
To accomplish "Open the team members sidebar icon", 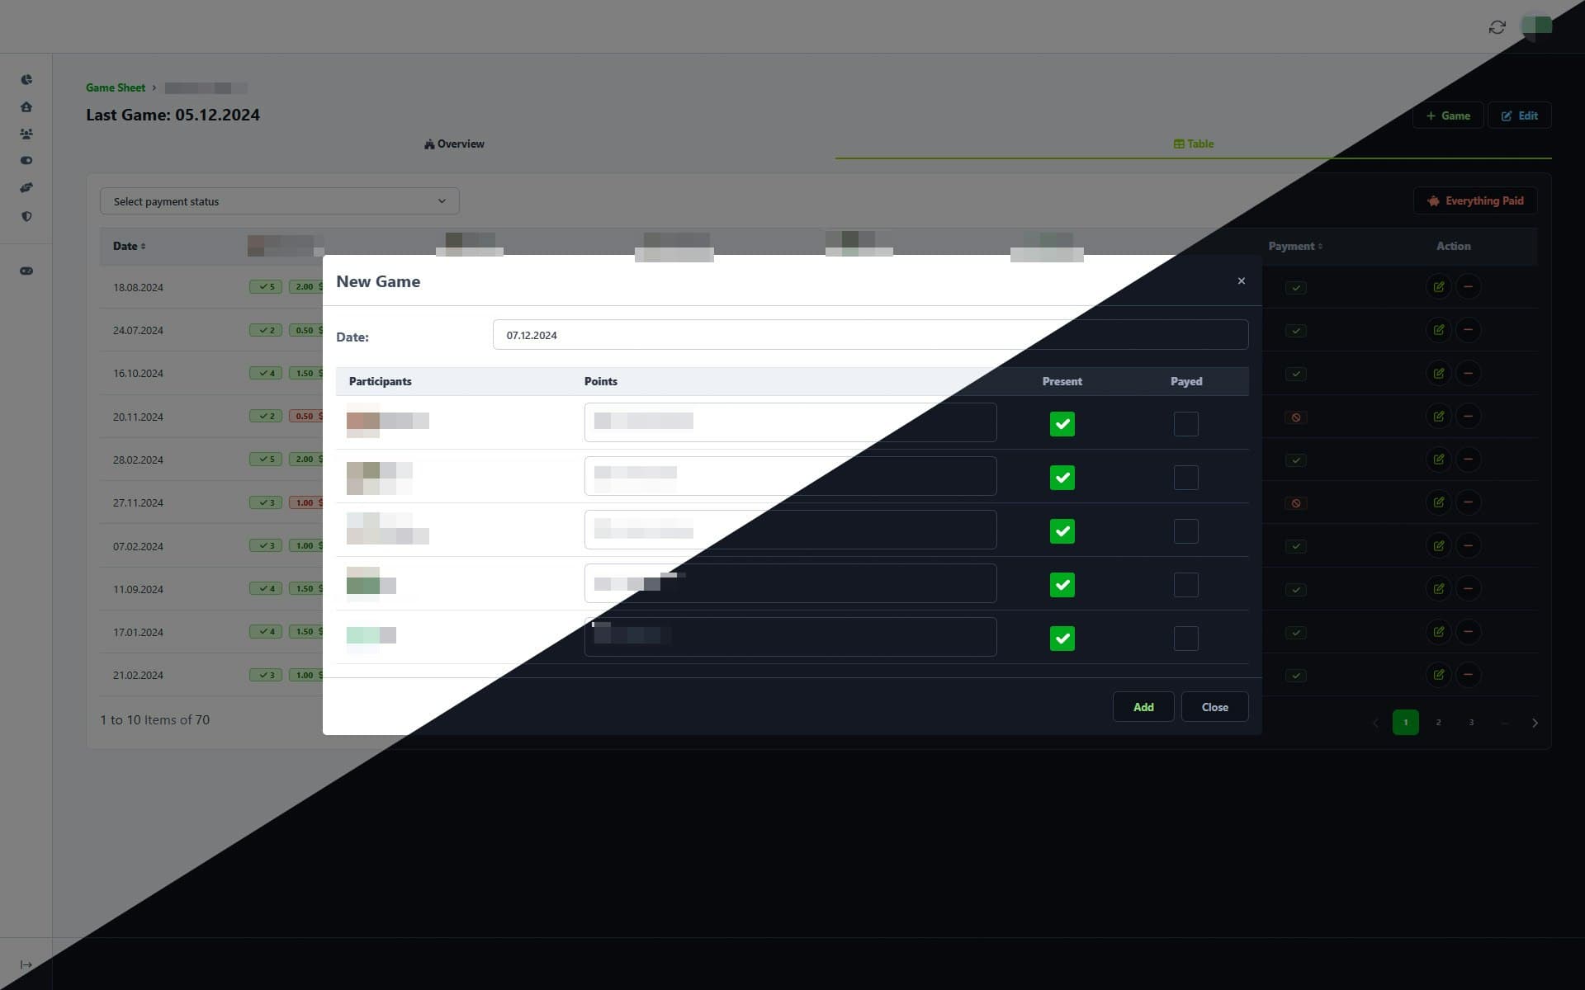I will click(26, 133).
